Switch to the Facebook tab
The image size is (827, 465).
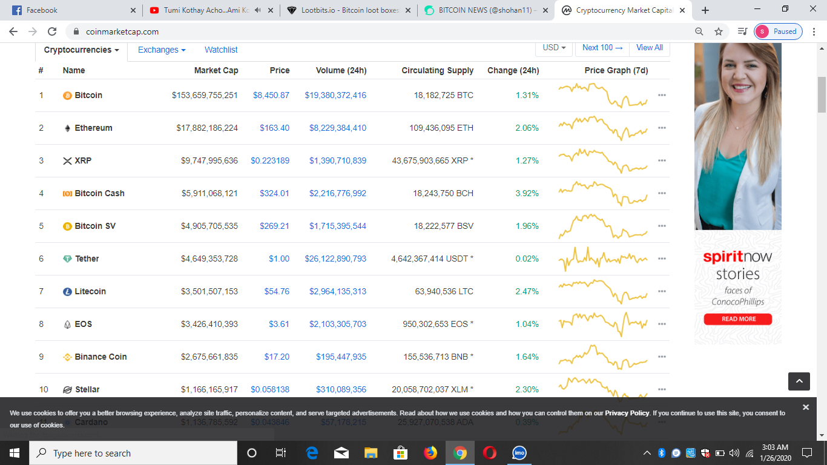click(73, 10)
